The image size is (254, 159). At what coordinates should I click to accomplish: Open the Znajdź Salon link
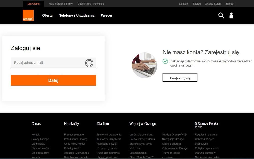[x=213, y=4]
